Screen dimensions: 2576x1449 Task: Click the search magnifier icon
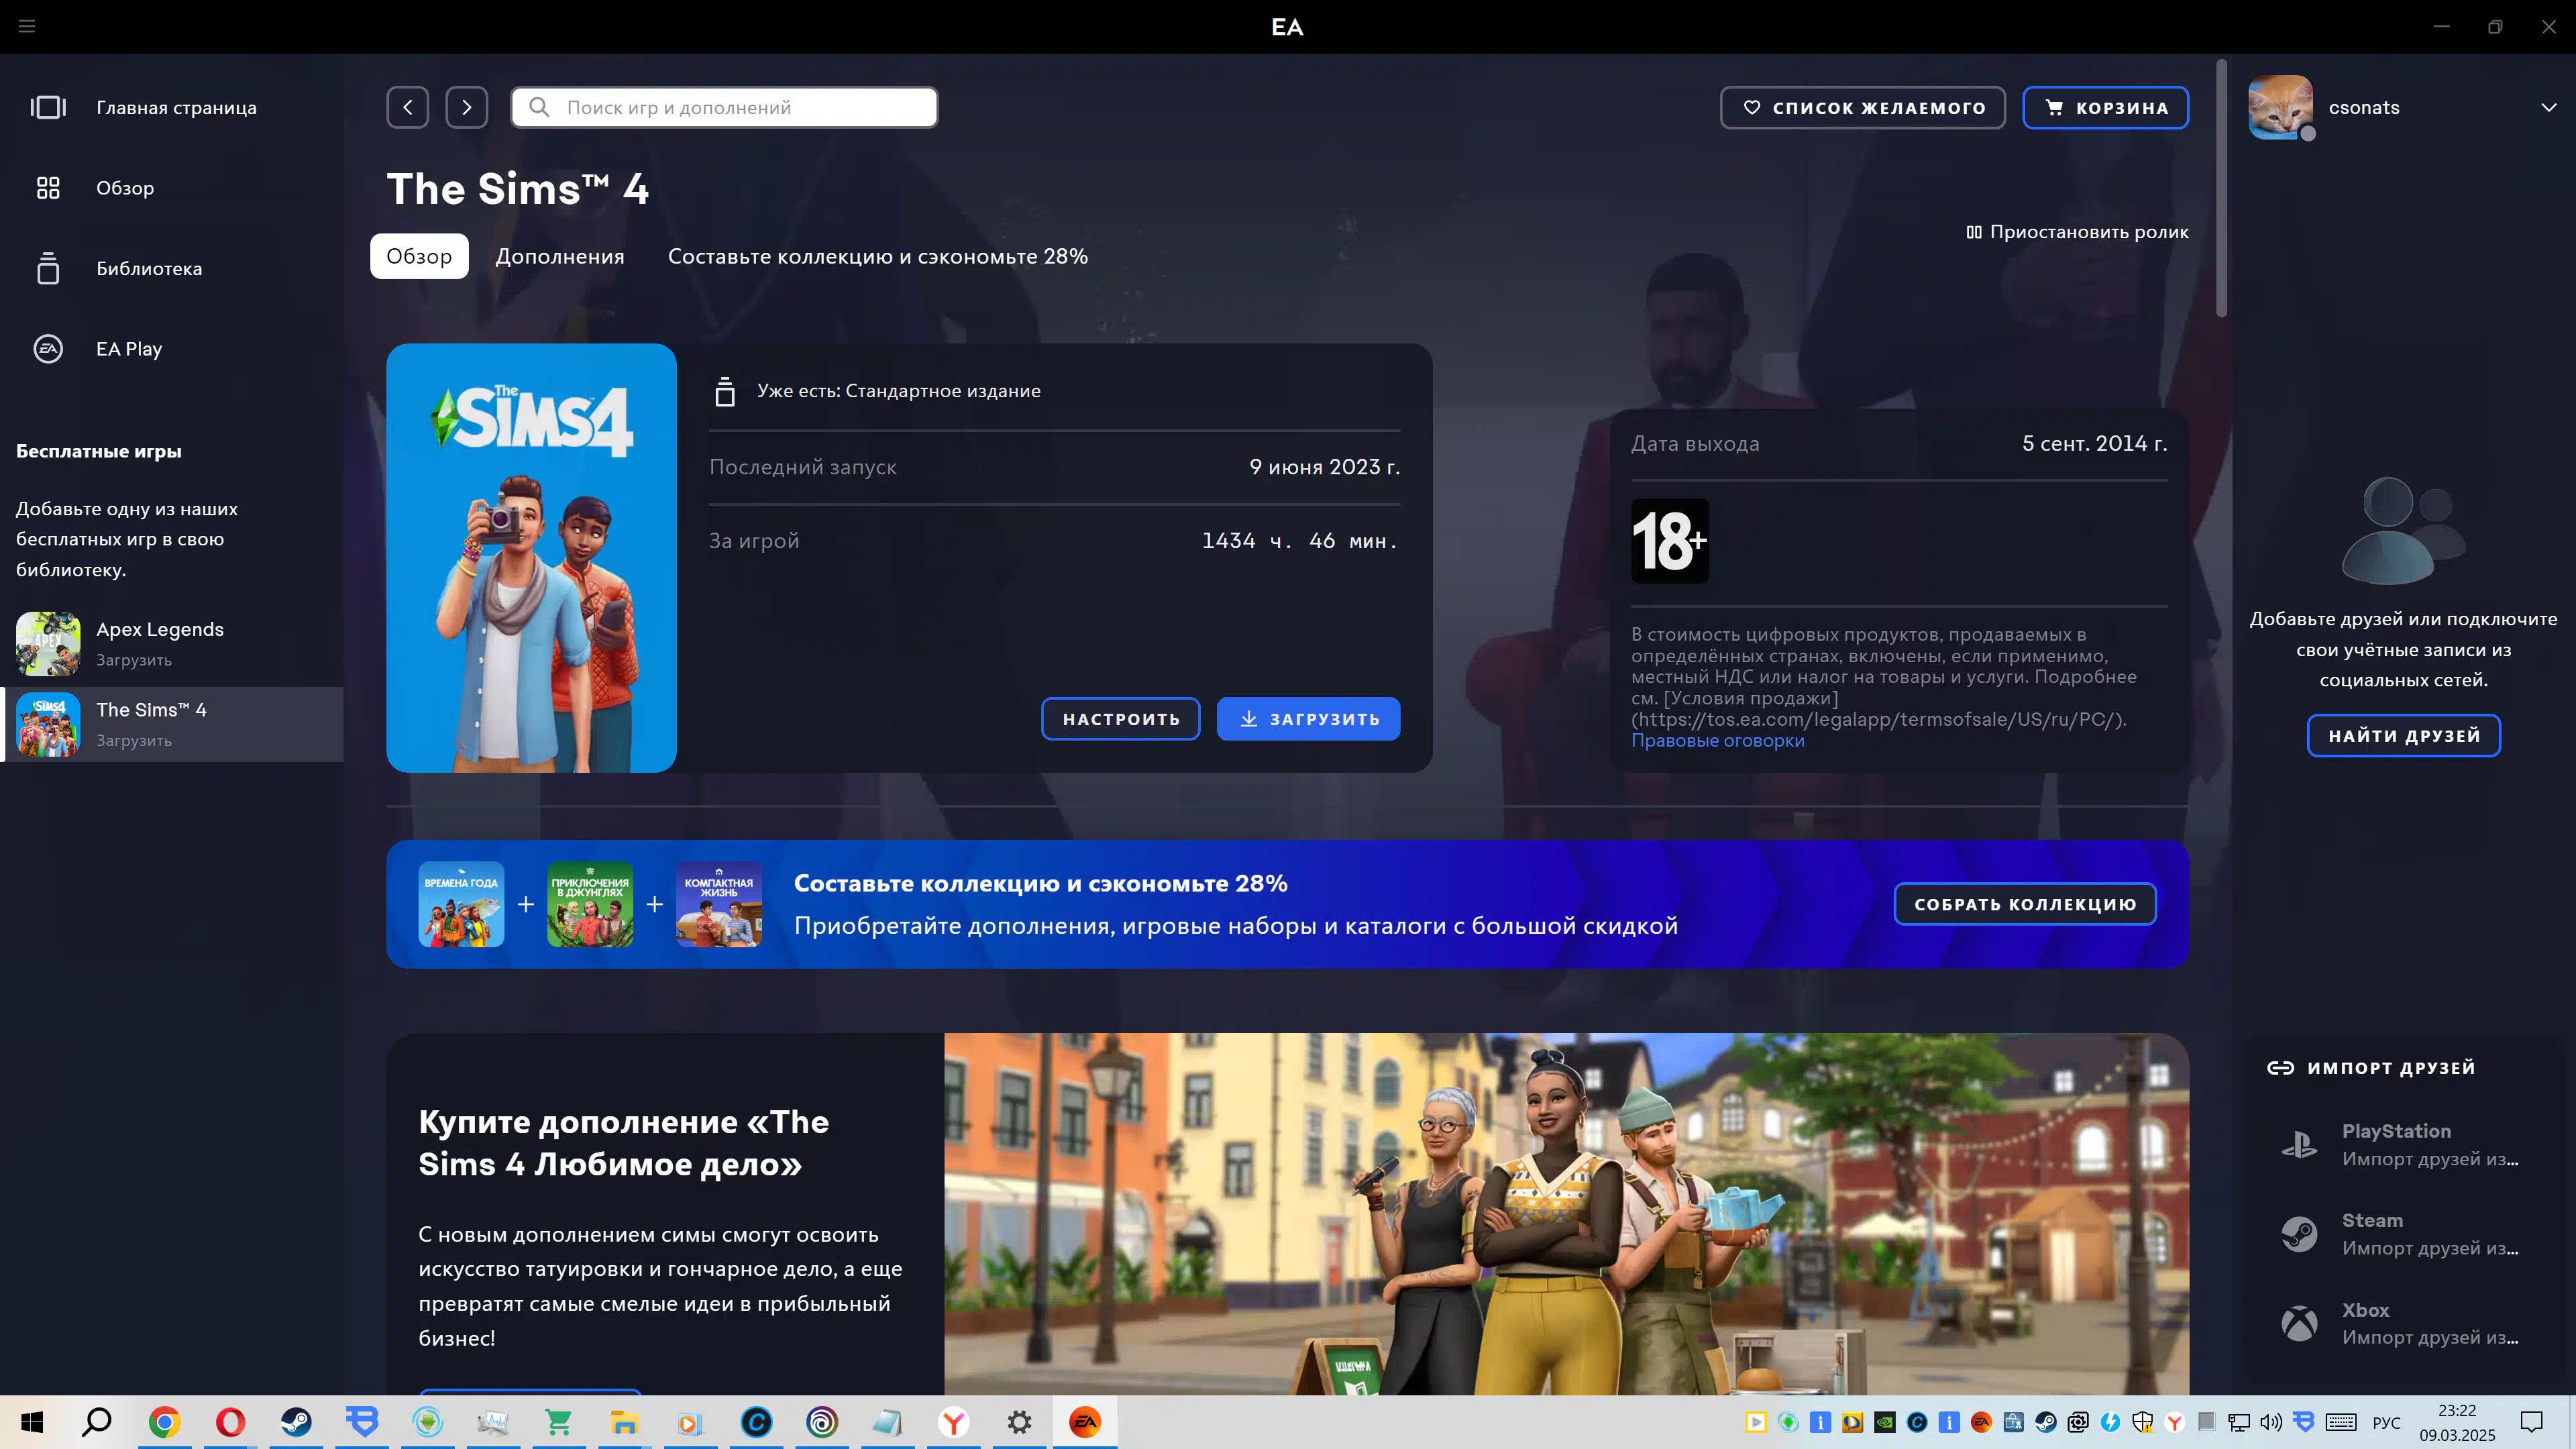(x=539, y=107)
